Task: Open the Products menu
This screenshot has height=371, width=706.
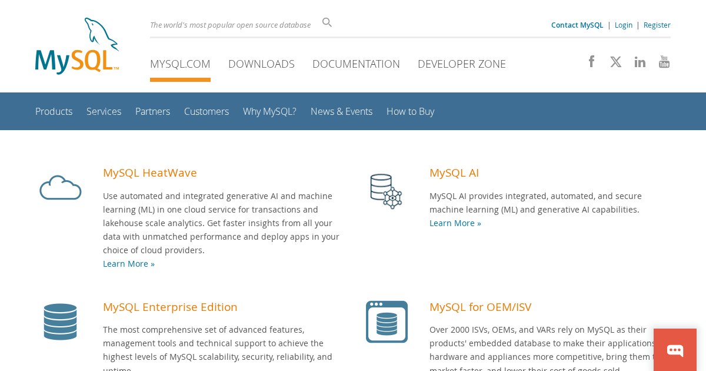Action: pos(54,111)
